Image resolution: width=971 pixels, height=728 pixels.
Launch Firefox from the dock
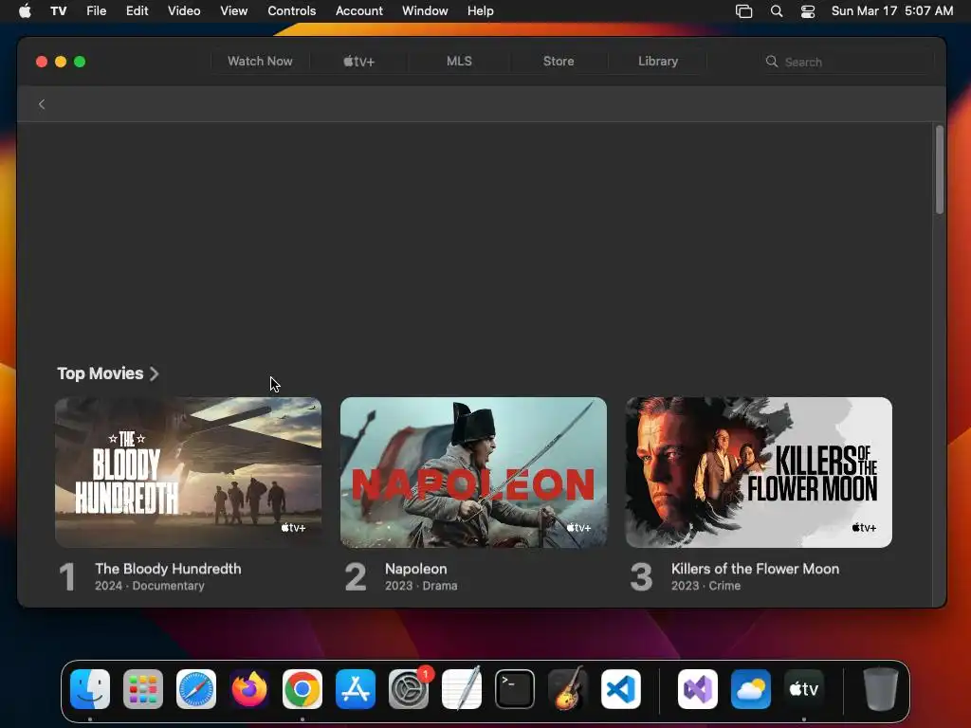pos(249,688)
